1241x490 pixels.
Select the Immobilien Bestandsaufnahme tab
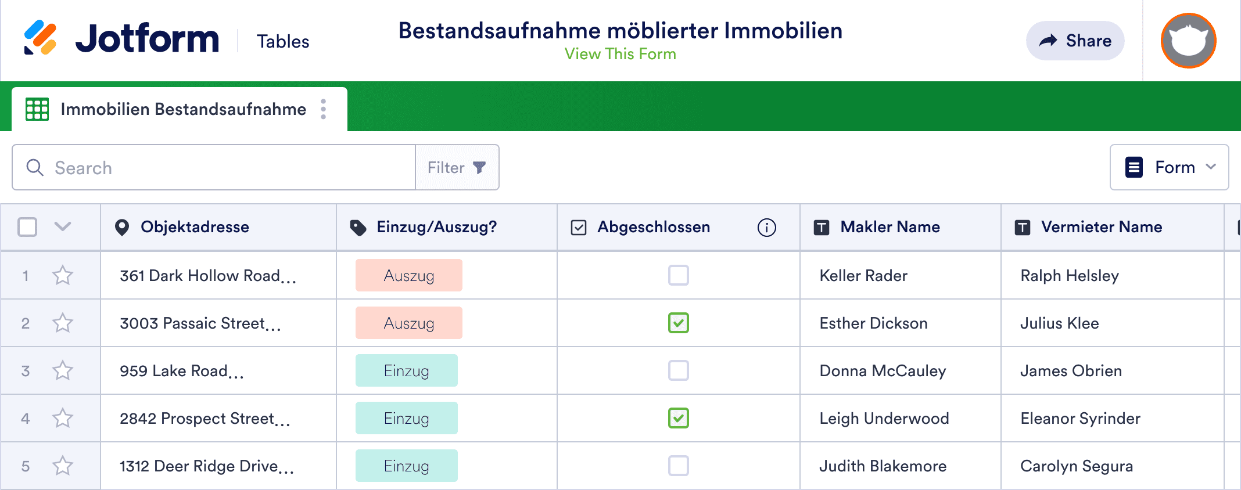[183, 109]
